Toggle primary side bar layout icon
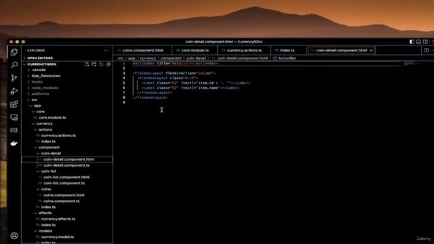This screenshot has width=434, height=244. pos(412,42)
